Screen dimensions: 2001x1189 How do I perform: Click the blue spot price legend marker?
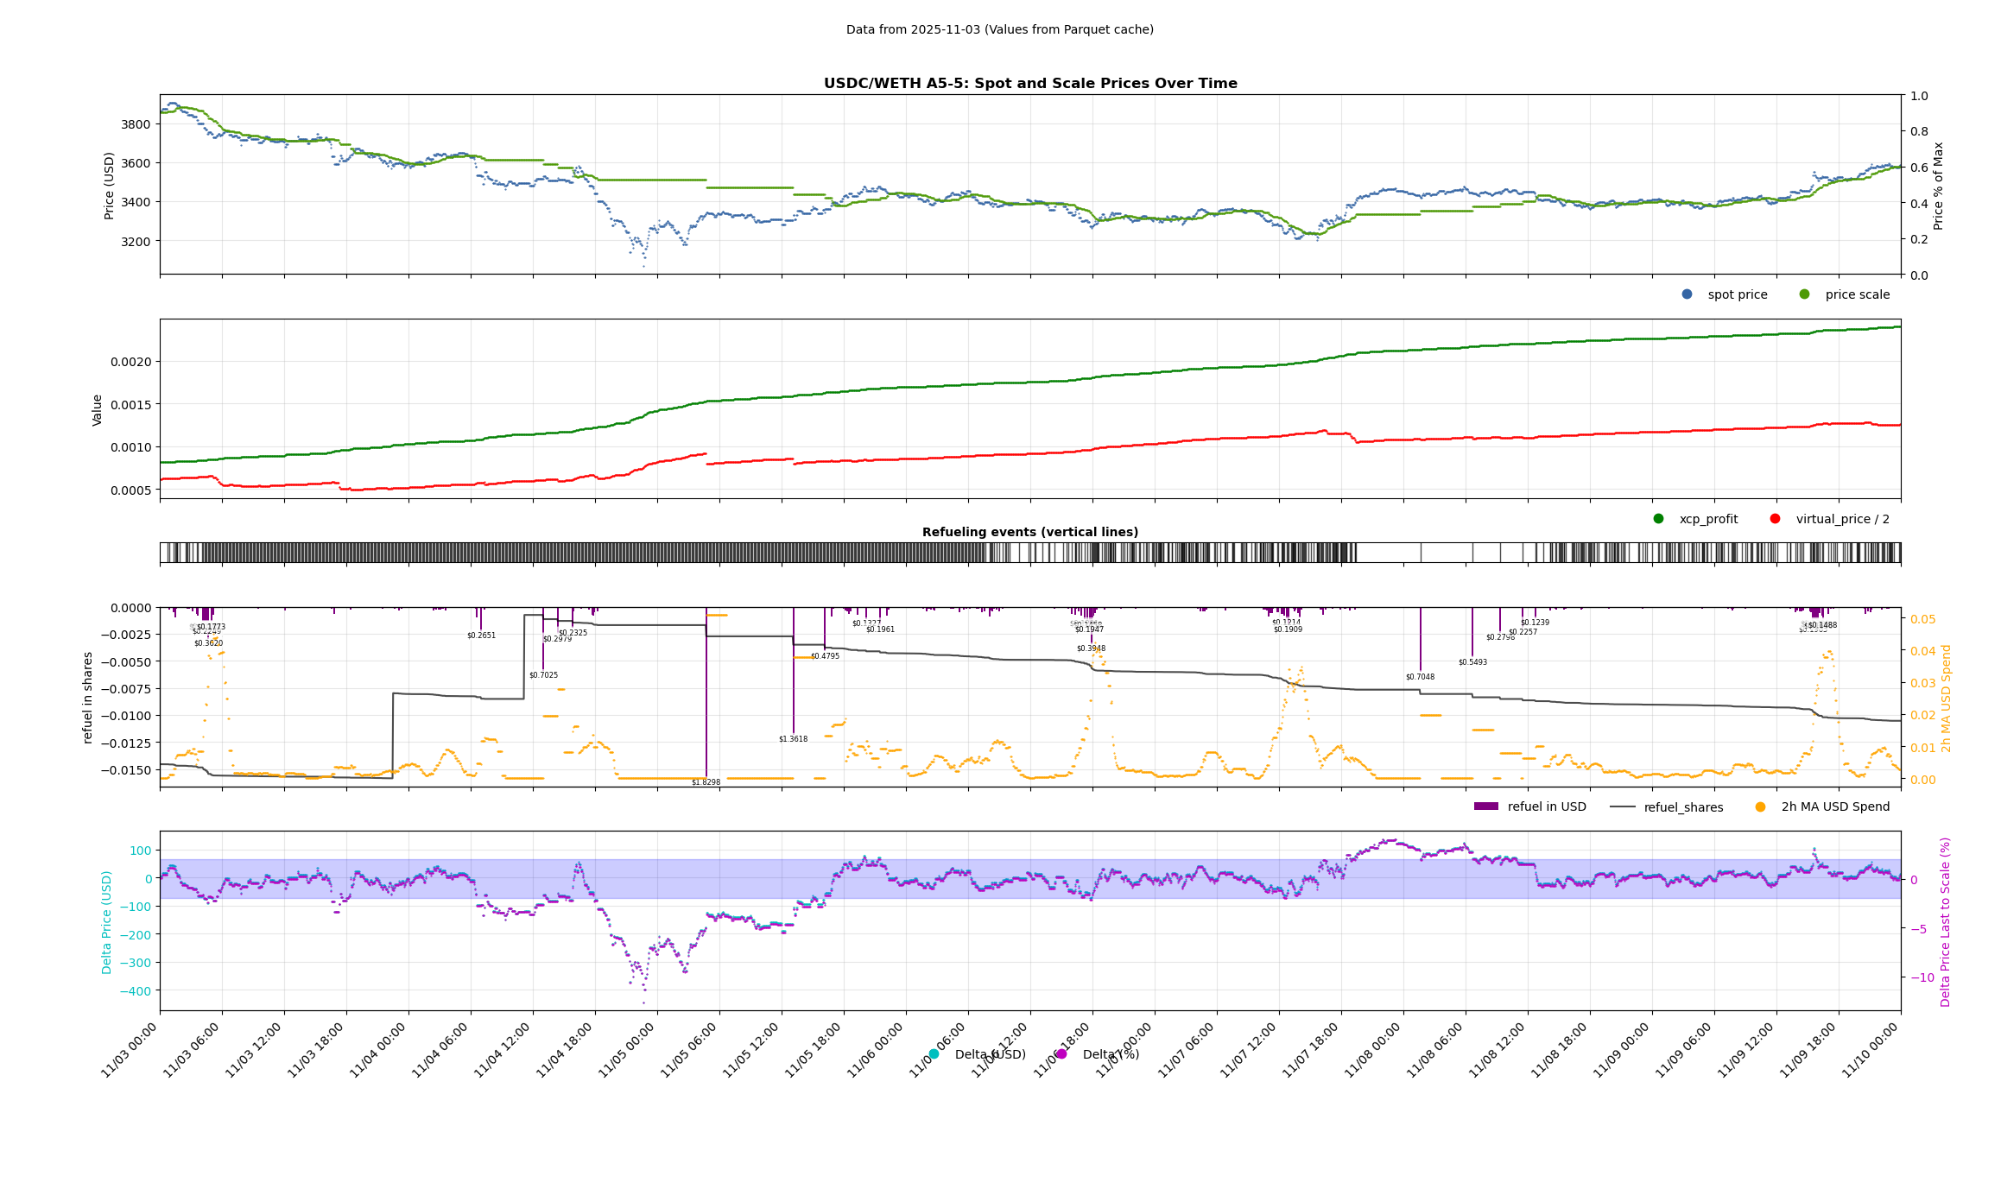(x=1687, y=294)
